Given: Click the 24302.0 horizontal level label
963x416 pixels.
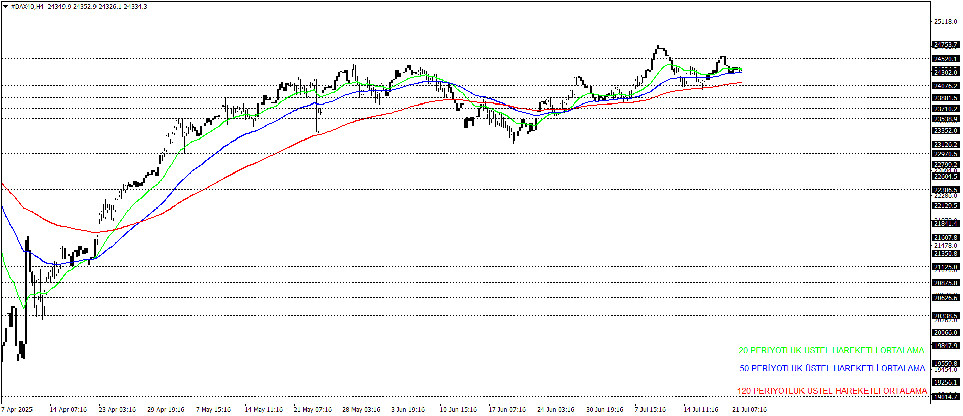Looking at the screenshot, I should click(946, 73).
